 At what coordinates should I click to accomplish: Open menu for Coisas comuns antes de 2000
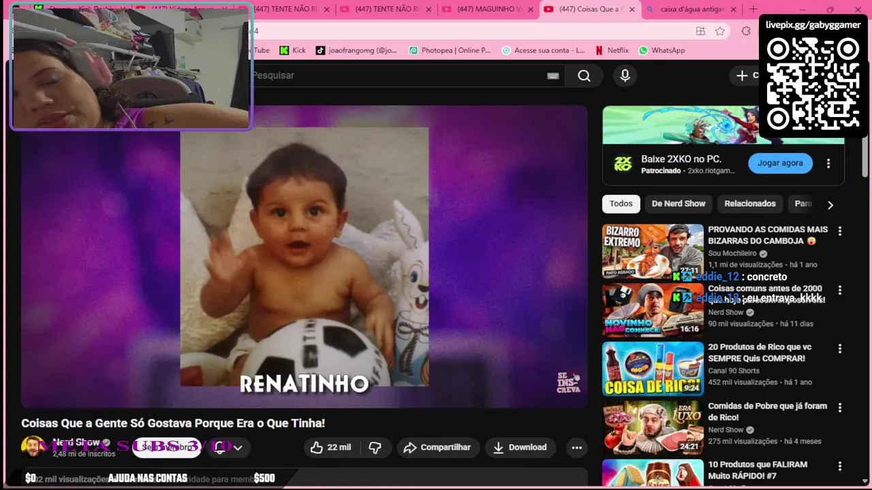click(x=839, y=290)
